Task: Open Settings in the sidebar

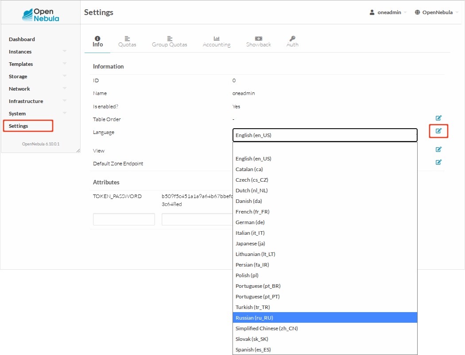Action: coord(19,126)
